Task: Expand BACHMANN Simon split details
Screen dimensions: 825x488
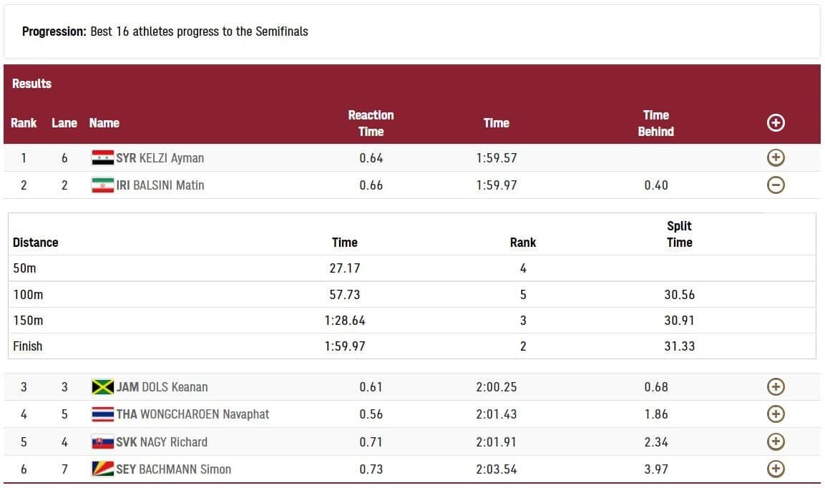Action: click(776, 469)
